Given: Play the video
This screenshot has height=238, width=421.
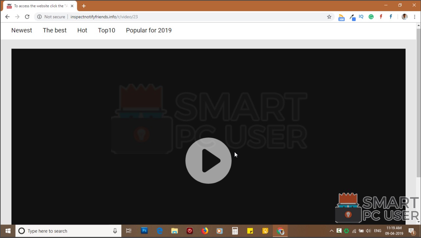Looking at the screenshot, I should click(208, 161).
